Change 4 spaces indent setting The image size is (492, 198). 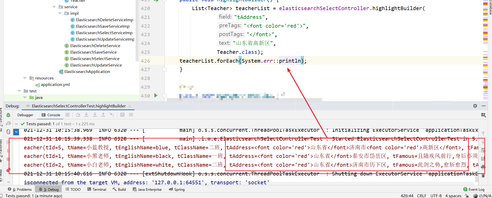click(x=453, y=196)
